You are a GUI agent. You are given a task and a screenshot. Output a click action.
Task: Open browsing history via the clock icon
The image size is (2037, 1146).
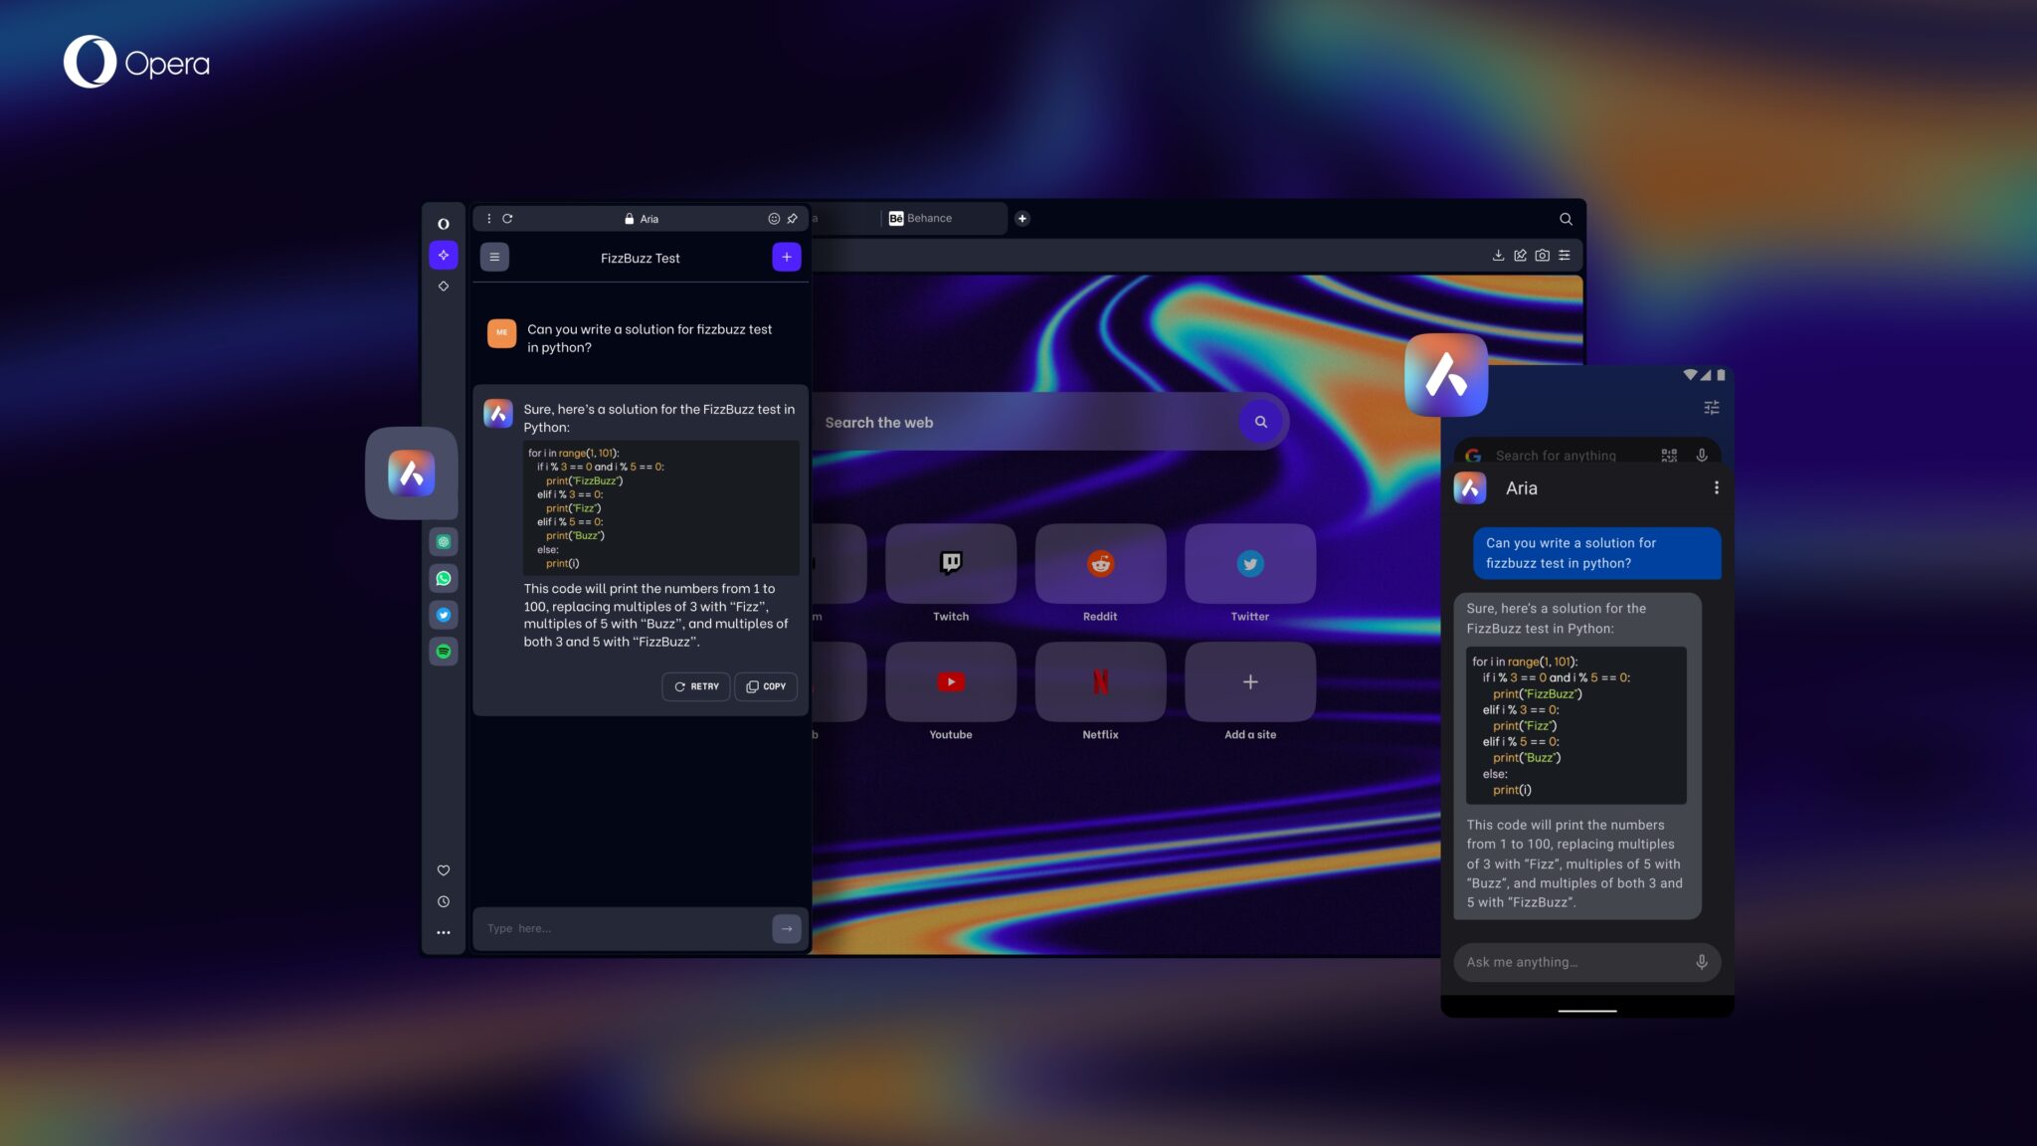[444, 901]
